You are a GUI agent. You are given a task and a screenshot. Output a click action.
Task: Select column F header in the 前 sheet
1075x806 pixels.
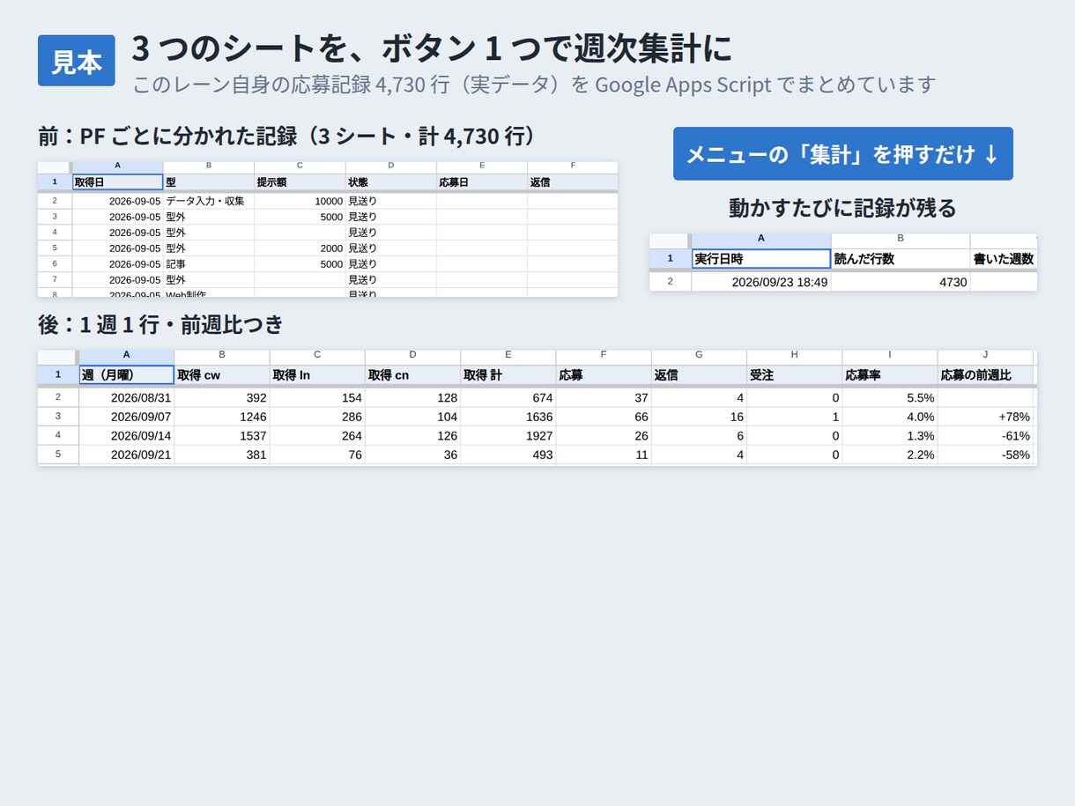[573, 166]
